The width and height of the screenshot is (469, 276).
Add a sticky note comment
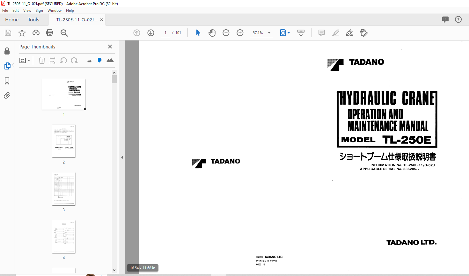(322, 33)
